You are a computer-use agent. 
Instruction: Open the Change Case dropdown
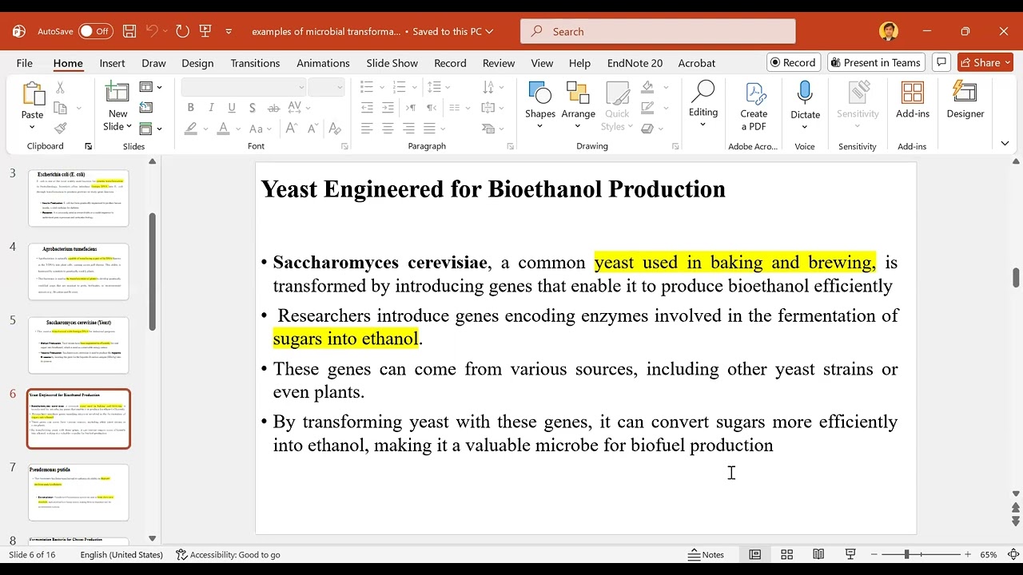click(261, 129)
